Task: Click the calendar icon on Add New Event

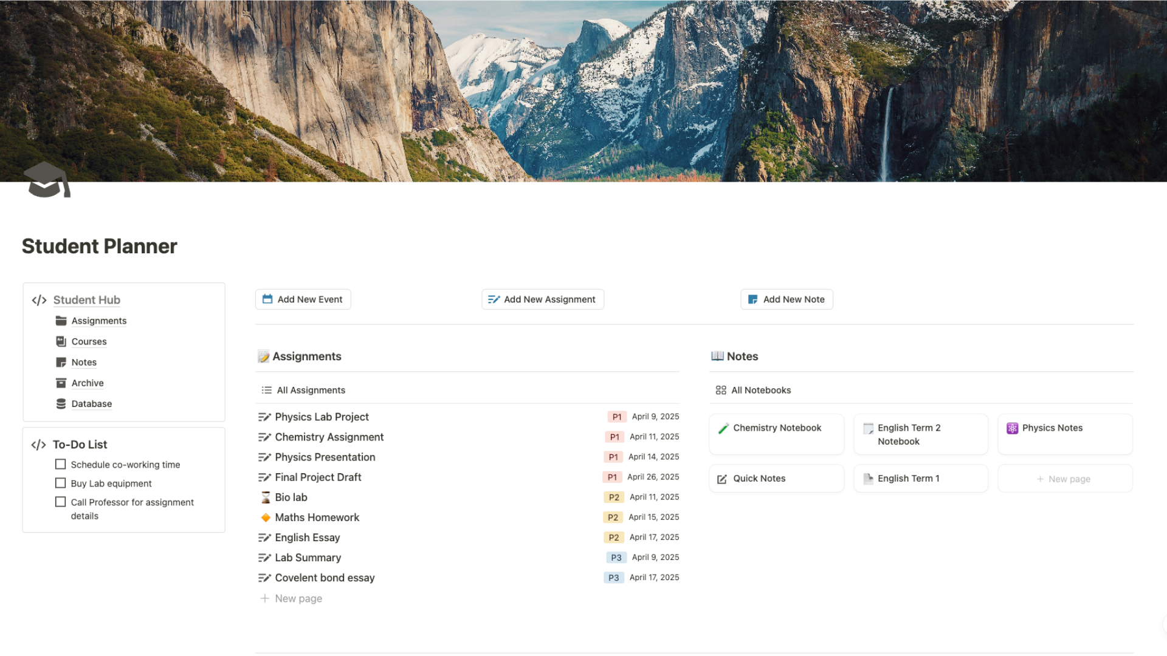Action: pos(267,298)
